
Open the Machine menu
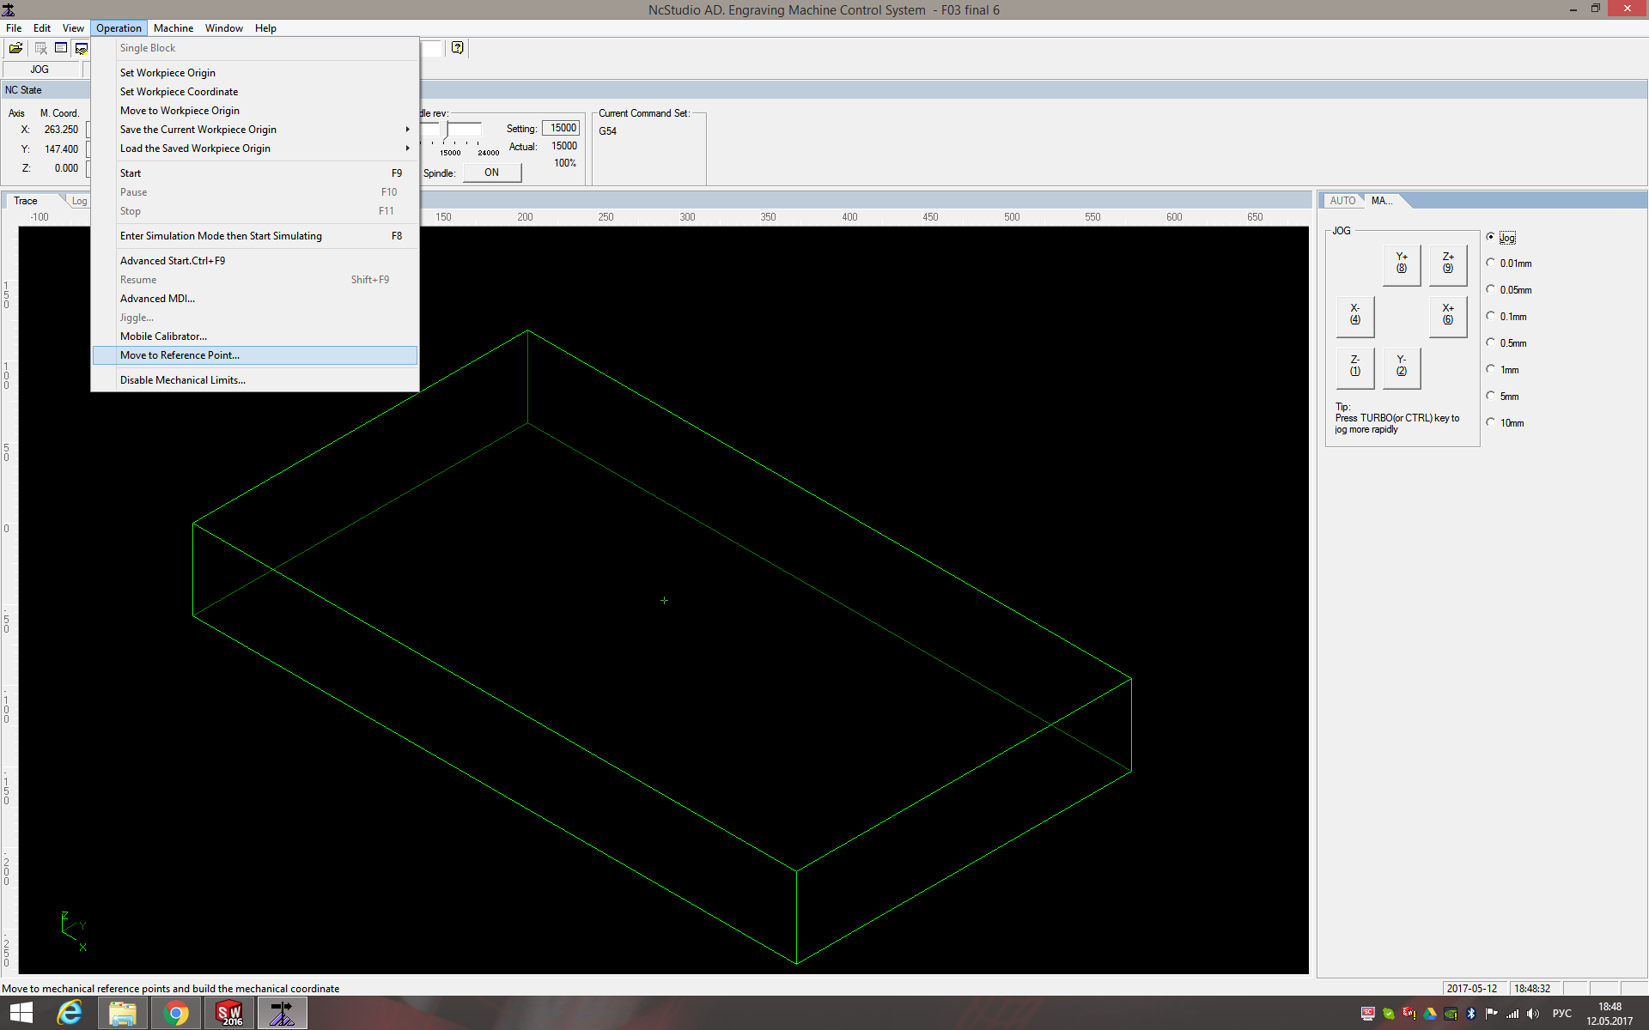(x=173, y=28)
